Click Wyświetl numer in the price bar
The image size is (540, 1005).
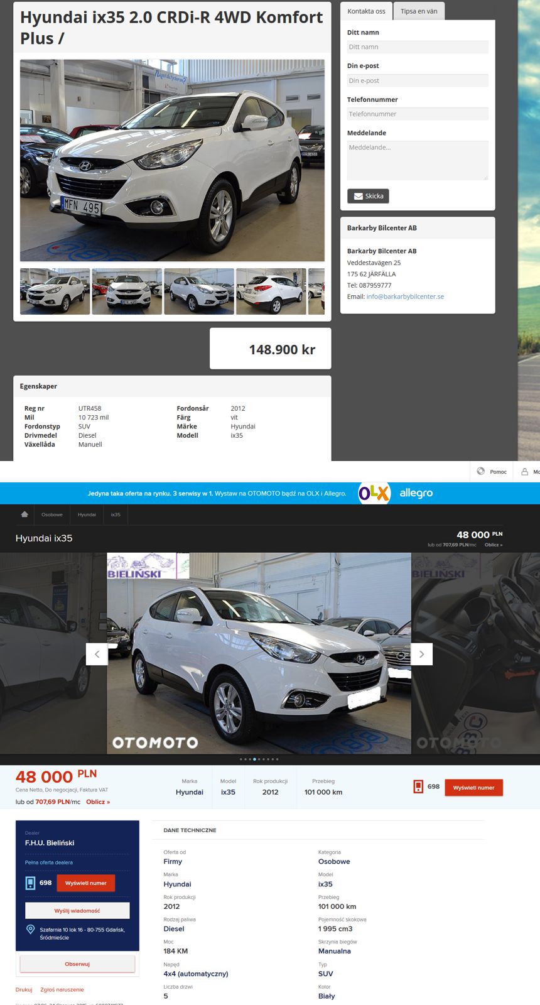pyautogui.click(x=473, y=788)
